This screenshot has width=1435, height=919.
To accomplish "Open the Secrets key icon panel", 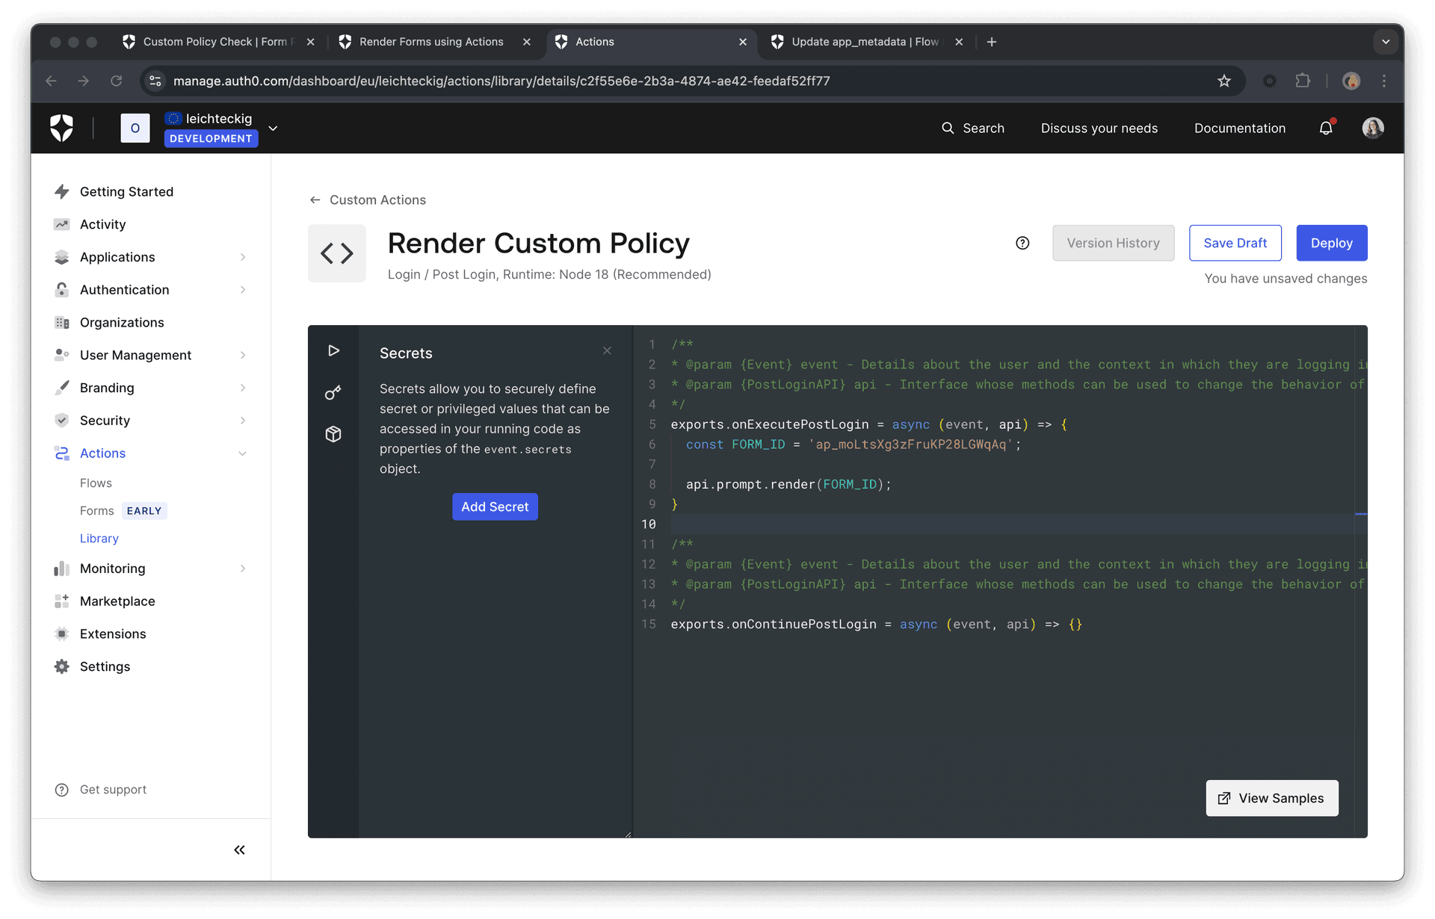I will click(x=333, y=392).
